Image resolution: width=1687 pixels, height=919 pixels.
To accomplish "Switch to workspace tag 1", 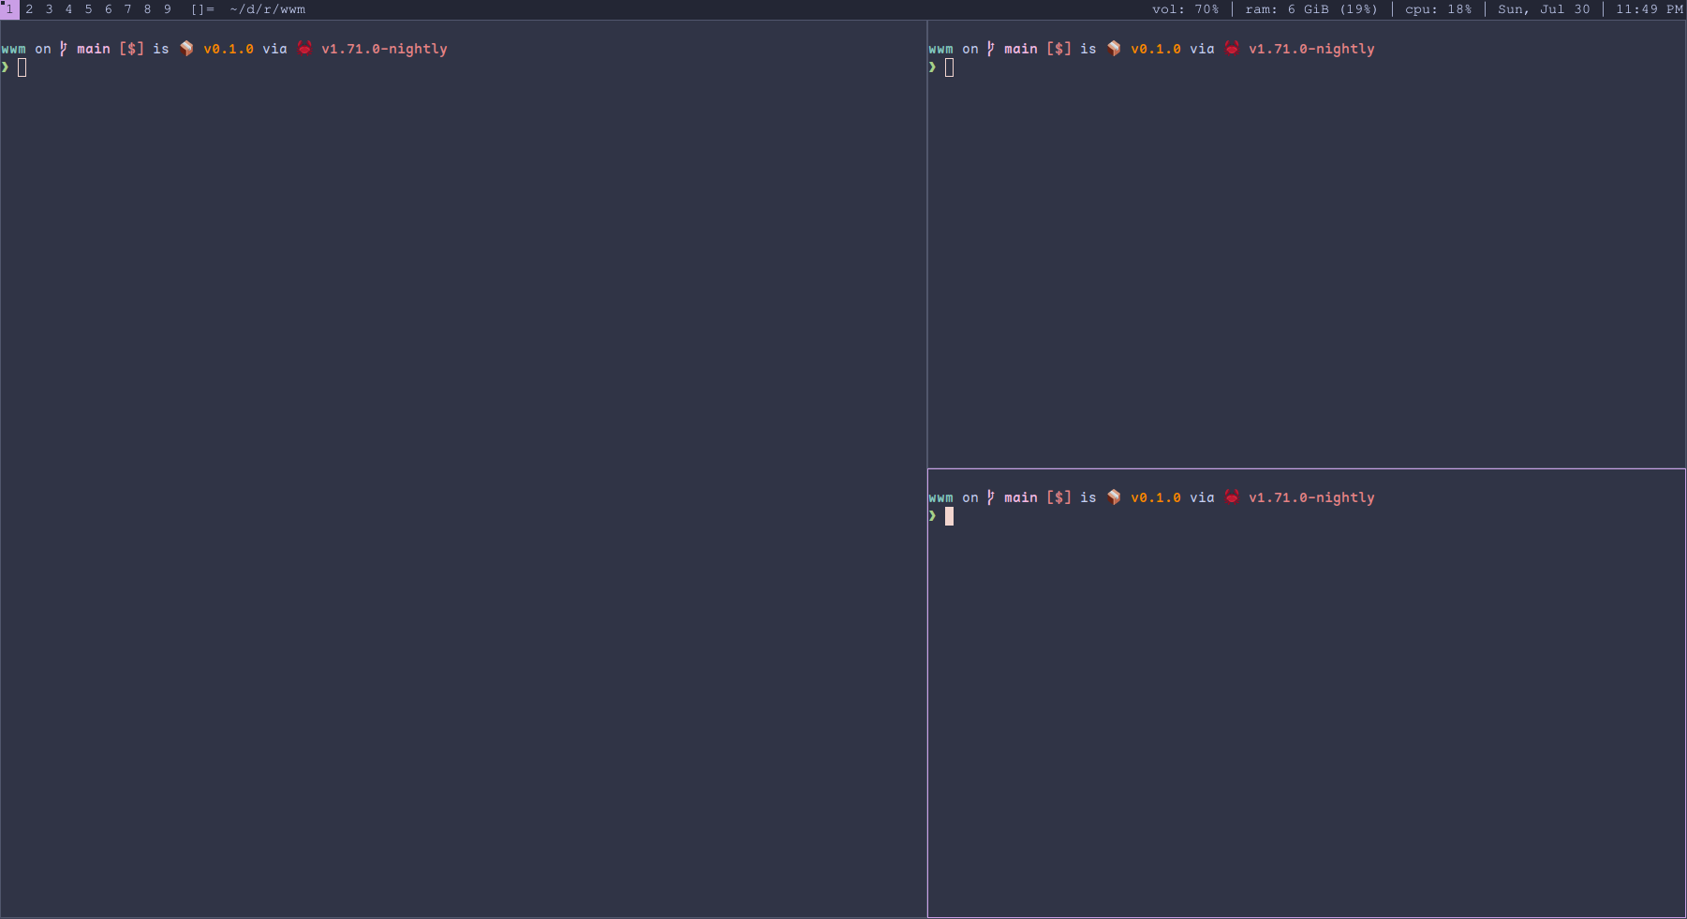I will coord(9,9).
